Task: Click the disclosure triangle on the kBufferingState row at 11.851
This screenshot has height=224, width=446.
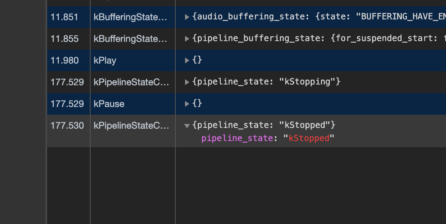Action: pos(186,17)
